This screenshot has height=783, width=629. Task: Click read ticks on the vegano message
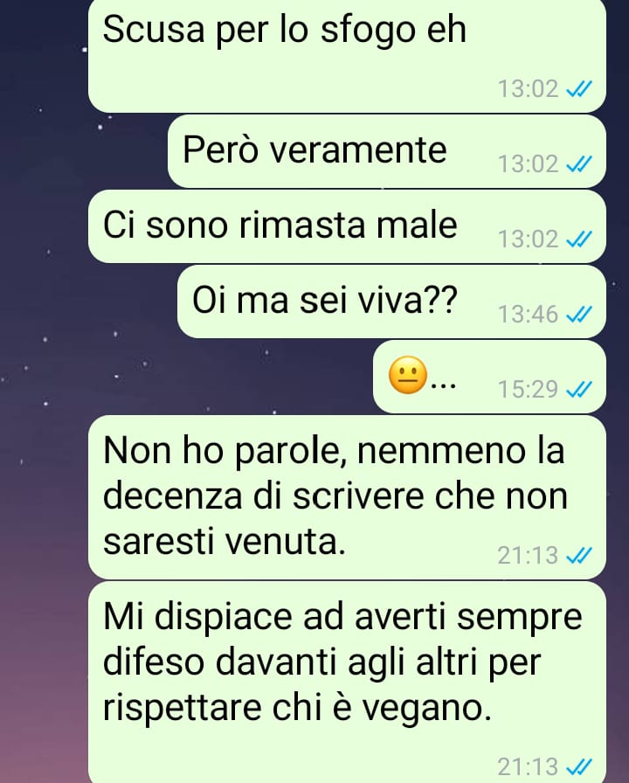tap(579, 766)
